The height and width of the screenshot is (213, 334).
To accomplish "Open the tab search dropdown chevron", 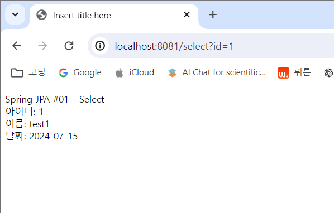I will [15, 14].
